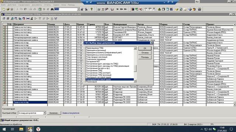Open File Explorer from taskbar
Screen dimensions: 236x132
[x=21, y=129]
